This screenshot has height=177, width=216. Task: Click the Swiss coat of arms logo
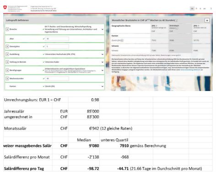pos(5,7)
